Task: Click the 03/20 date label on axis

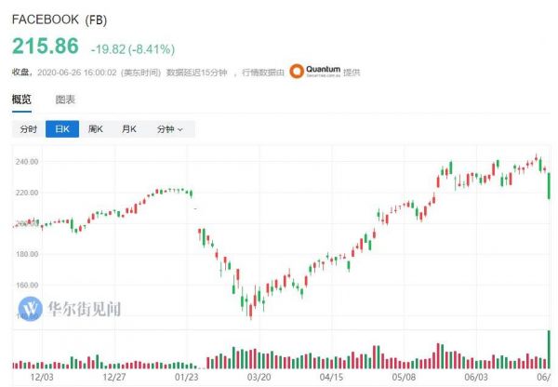Action: [x=258, y=378]
